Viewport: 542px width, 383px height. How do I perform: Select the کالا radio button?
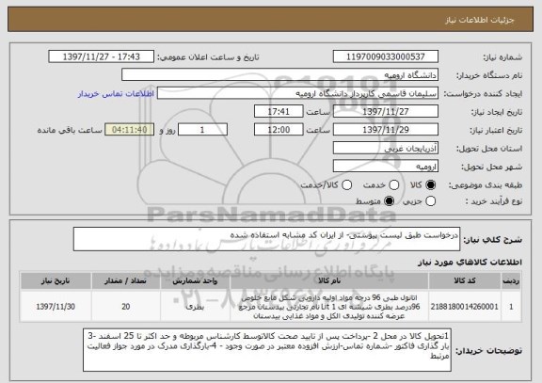coord(430,185)
